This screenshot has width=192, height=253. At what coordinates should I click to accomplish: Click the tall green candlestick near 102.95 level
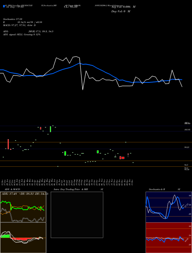pos(50,129)
